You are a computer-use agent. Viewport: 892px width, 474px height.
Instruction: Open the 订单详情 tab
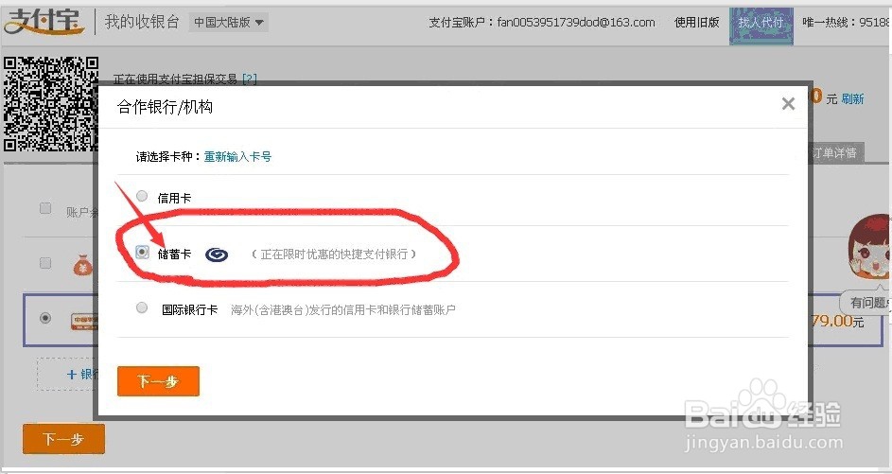point(834,152)
